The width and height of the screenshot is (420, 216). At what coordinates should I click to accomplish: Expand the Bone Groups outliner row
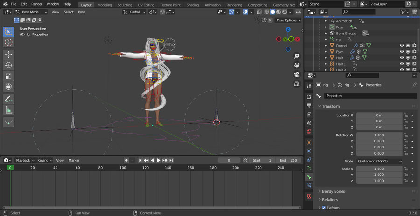point(326,34)
